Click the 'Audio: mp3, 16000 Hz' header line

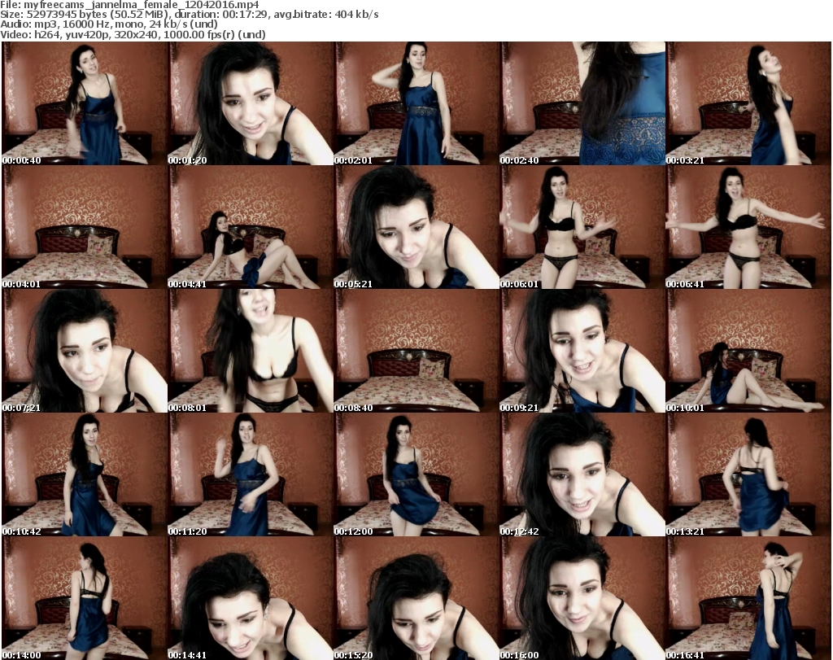[109, 24]
